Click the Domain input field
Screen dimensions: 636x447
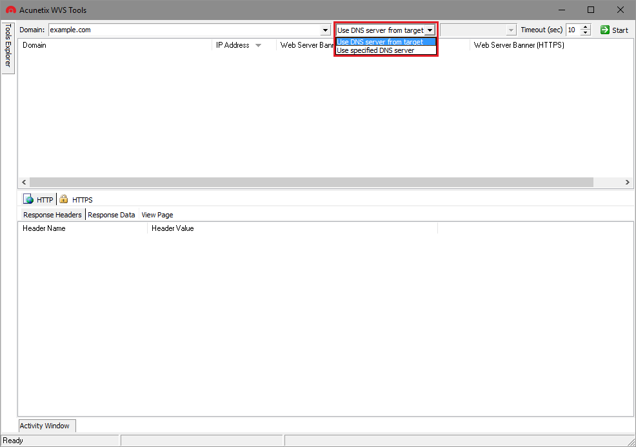point(185,30)
